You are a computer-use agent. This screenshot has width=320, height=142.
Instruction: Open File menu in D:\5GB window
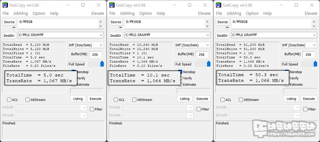coord(5,13)
